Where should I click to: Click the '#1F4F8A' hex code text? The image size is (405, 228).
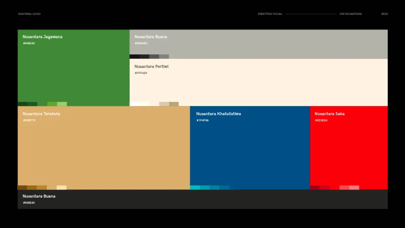click(x=202, y=120)
